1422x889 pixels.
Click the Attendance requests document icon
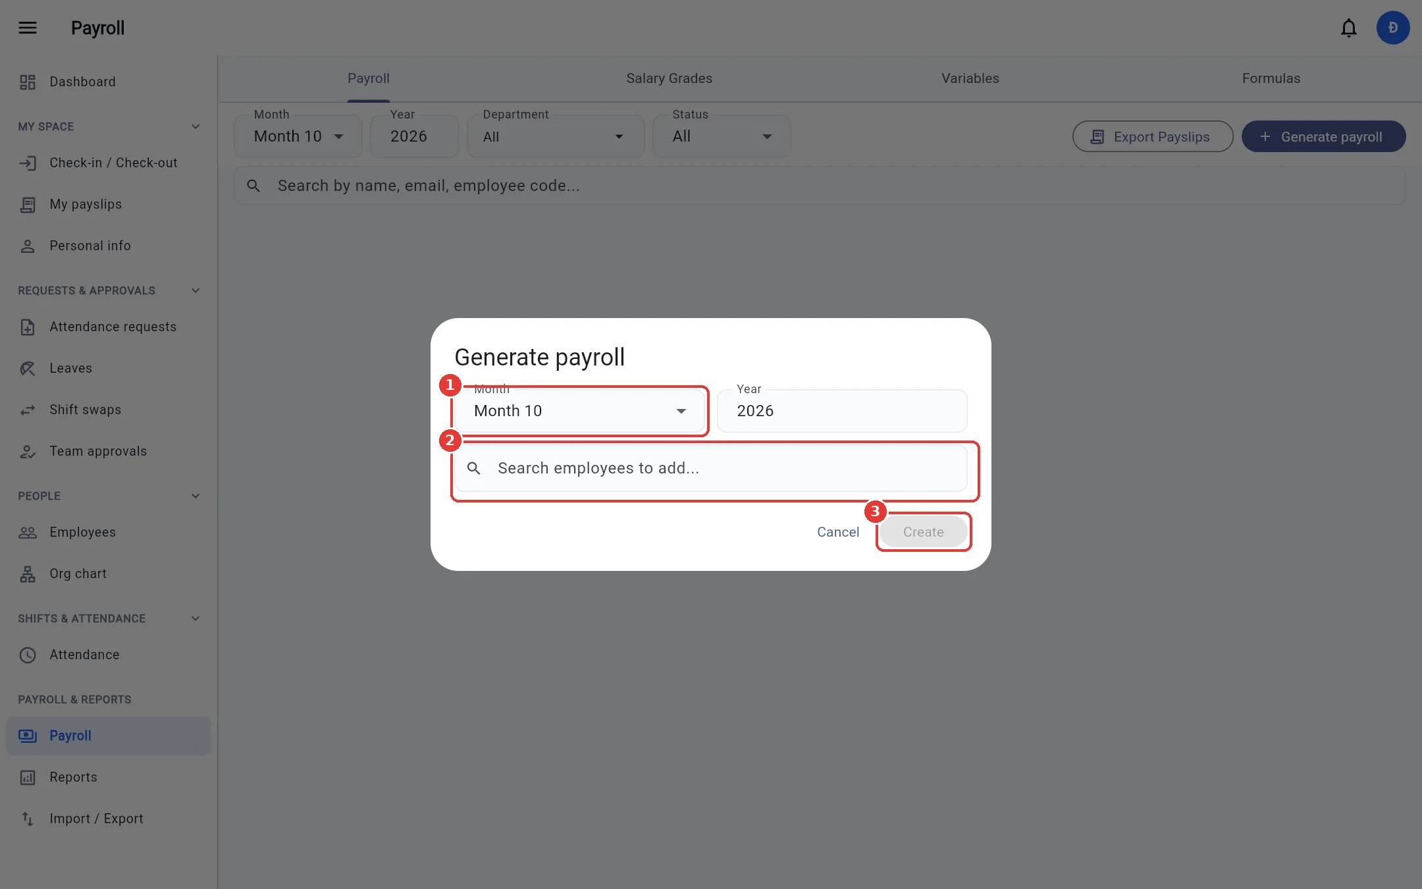tap(28, 327)
